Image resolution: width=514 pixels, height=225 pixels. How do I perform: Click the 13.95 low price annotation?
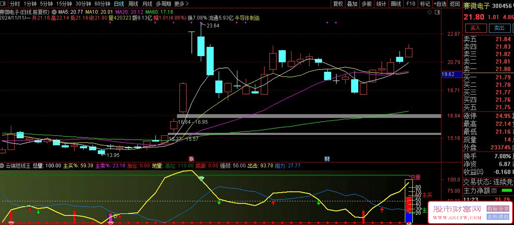point(113,155)
